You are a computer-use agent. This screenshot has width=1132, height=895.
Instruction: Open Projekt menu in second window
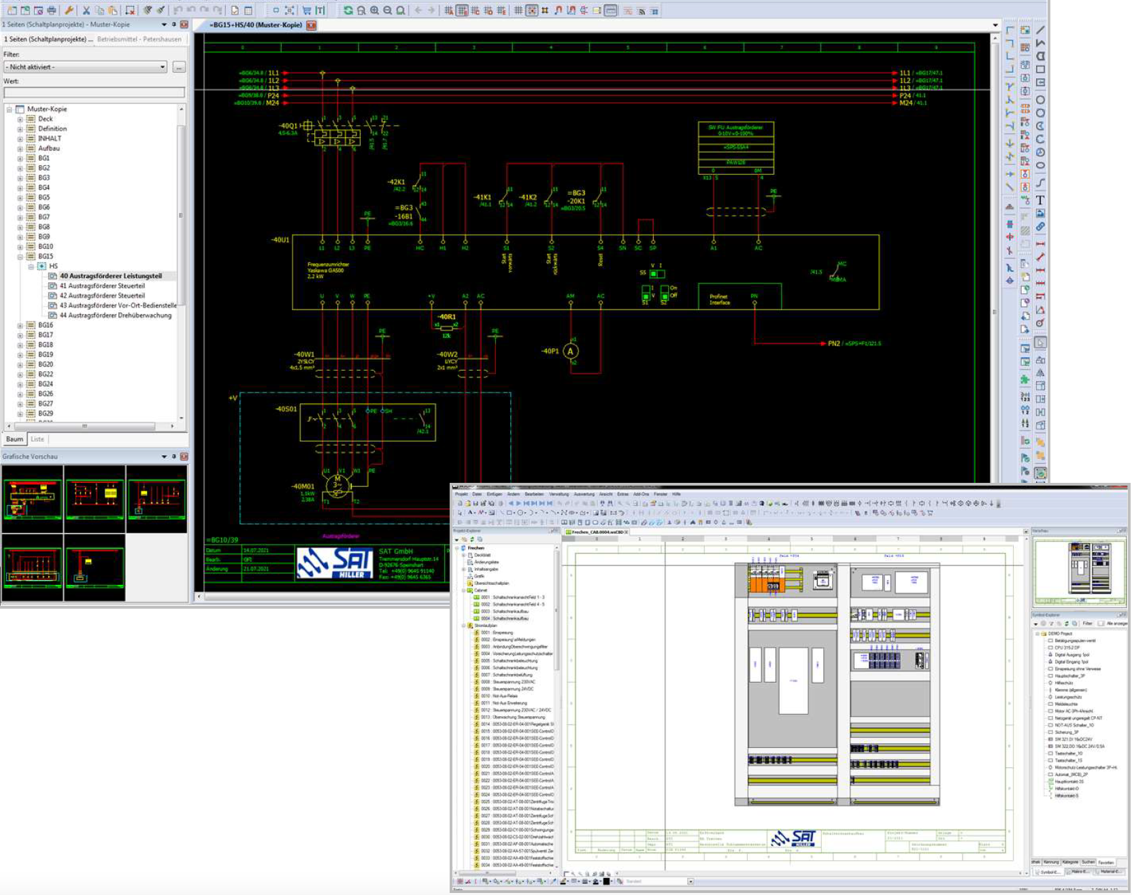[x=461, y=494]
